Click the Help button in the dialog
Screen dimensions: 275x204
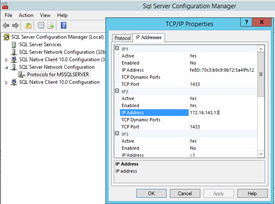(x=252, y=193)
